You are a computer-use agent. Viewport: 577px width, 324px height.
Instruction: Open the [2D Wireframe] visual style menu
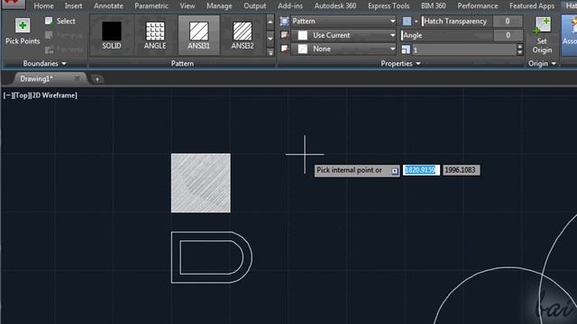[53, 95]
